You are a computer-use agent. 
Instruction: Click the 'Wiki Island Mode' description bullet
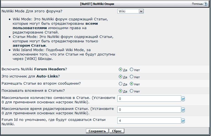64,54
